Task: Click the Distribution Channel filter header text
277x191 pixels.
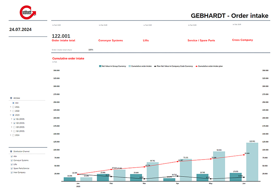Action: [21, 151]
